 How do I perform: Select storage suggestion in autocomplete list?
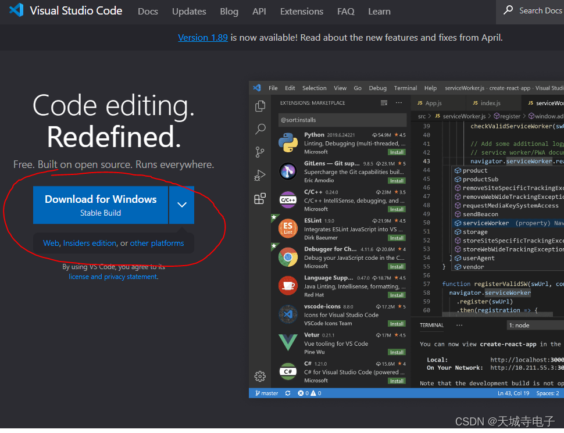tap(508, 232)
